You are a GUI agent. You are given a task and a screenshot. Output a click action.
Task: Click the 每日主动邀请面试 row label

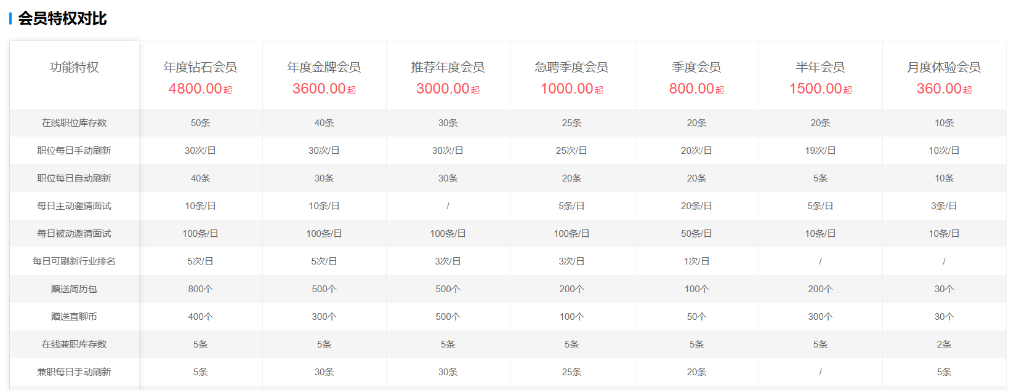coord(74,206)
